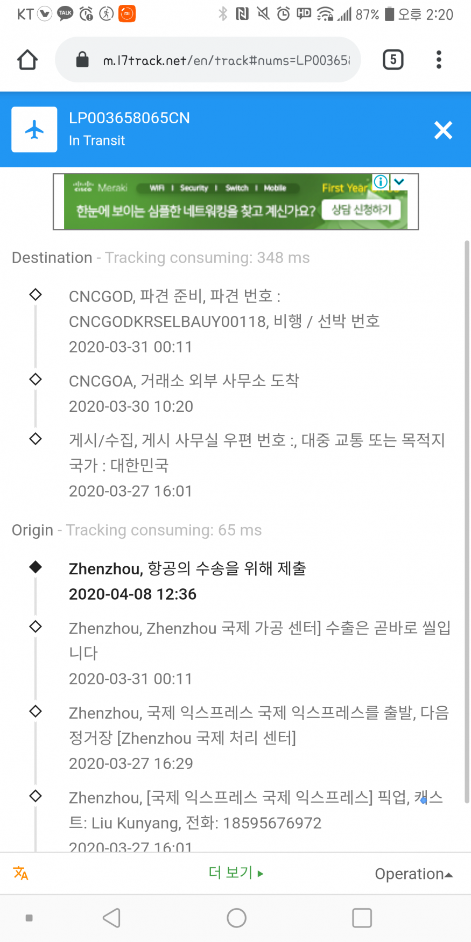This screenshot has height=942, width=471.
Task: Collapse the ad using its chevron
Action: (x=399, y=182)
